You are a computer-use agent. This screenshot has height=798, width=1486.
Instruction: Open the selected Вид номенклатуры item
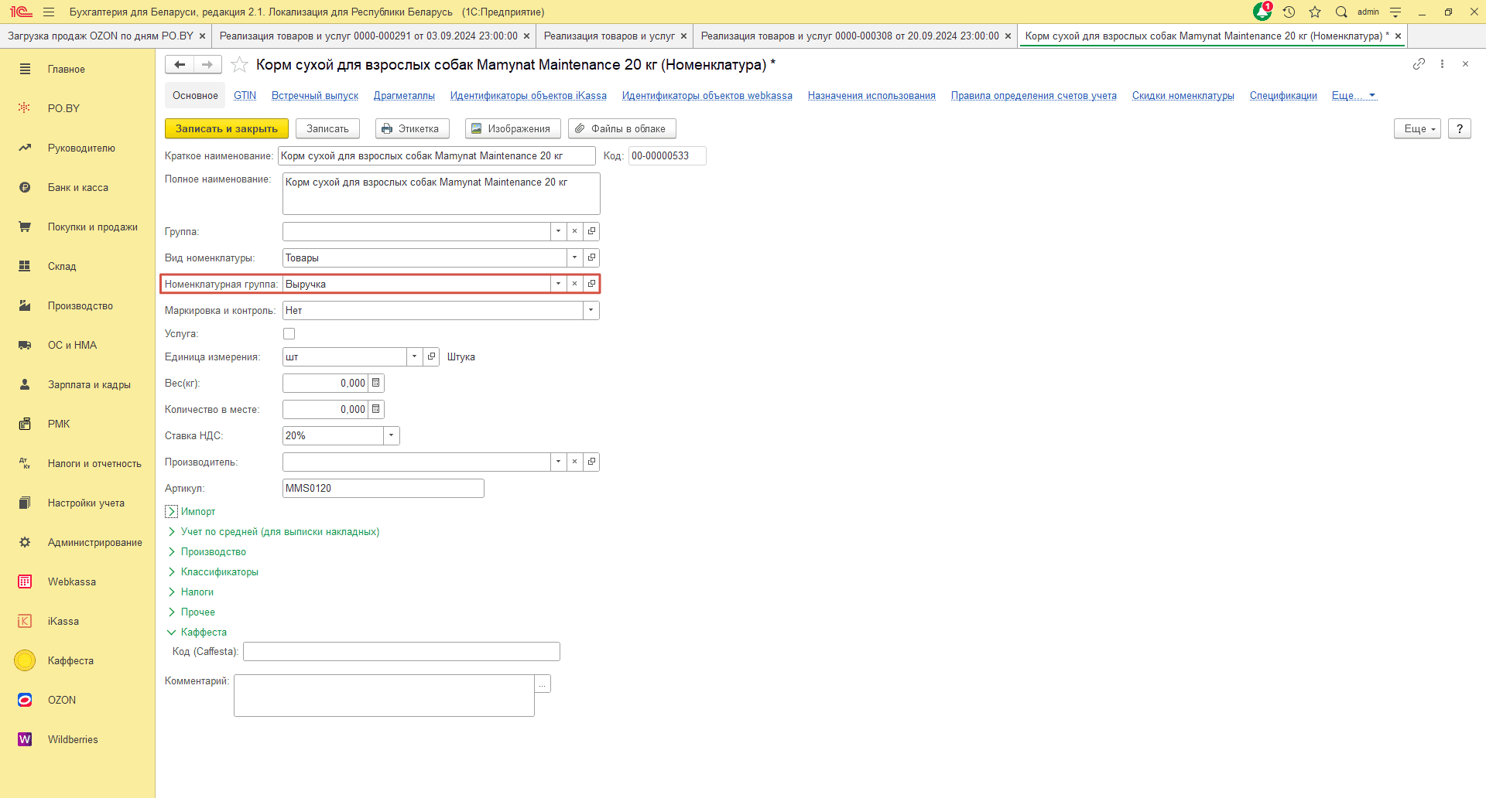pyautogui.click(x=592, y=257)
